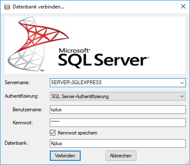Click the Datenbank verbinden... title text
The width and height of the screenshot is (190, 165).
point(38,7)
